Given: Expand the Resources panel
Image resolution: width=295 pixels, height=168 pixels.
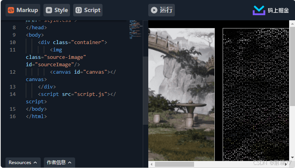Looking at the screenshot, I should [x=23, y=163].
